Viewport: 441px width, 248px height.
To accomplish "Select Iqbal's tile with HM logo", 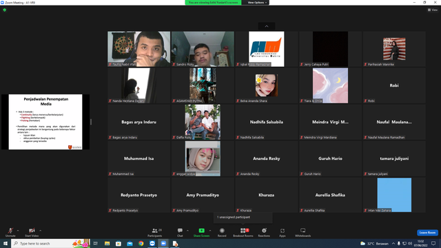I will pos(267,49).
